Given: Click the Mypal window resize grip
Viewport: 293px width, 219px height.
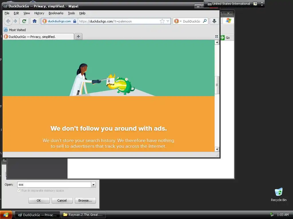Looking at the screenshot, I should [217, 155].
